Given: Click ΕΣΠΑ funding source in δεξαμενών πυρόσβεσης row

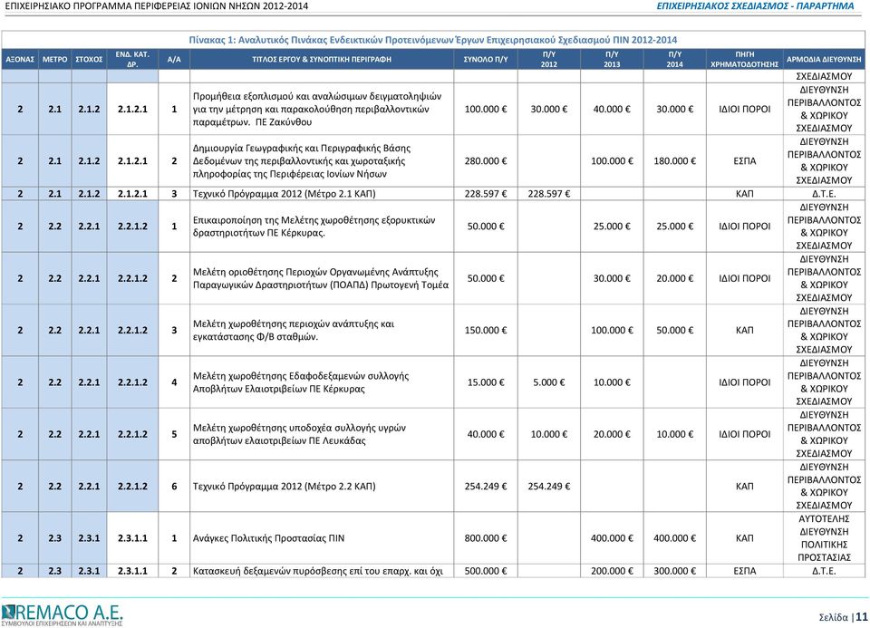Looking at the screenshot, I should click(x=745, y=571).
